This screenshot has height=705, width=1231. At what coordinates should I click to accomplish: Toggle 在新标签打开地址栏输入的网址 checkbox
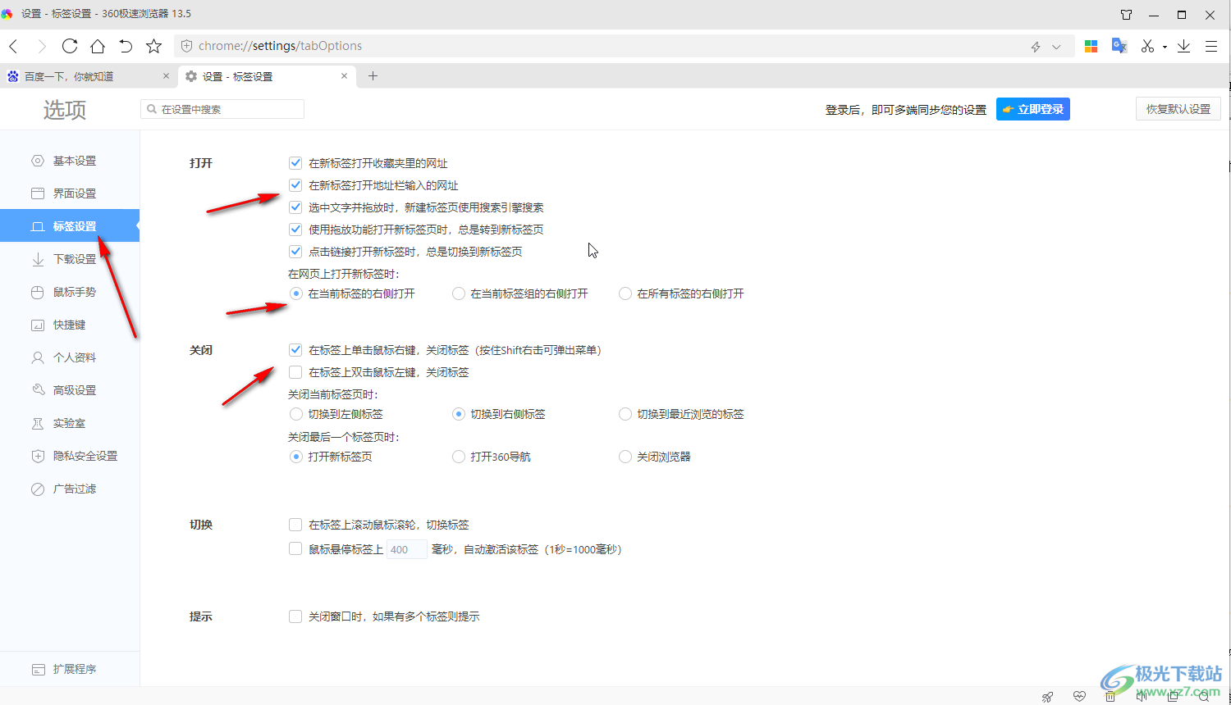coord(295,185)
